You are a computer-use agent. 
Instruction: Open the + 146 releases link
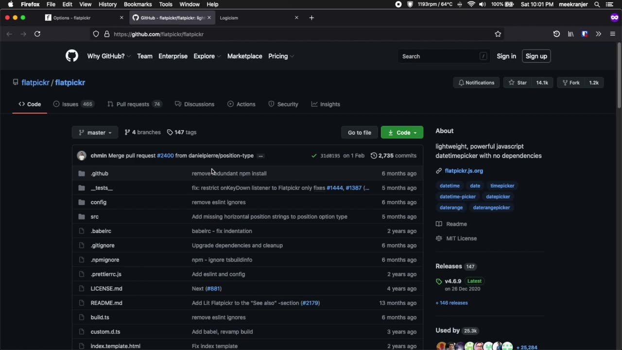tap(452, 303)
